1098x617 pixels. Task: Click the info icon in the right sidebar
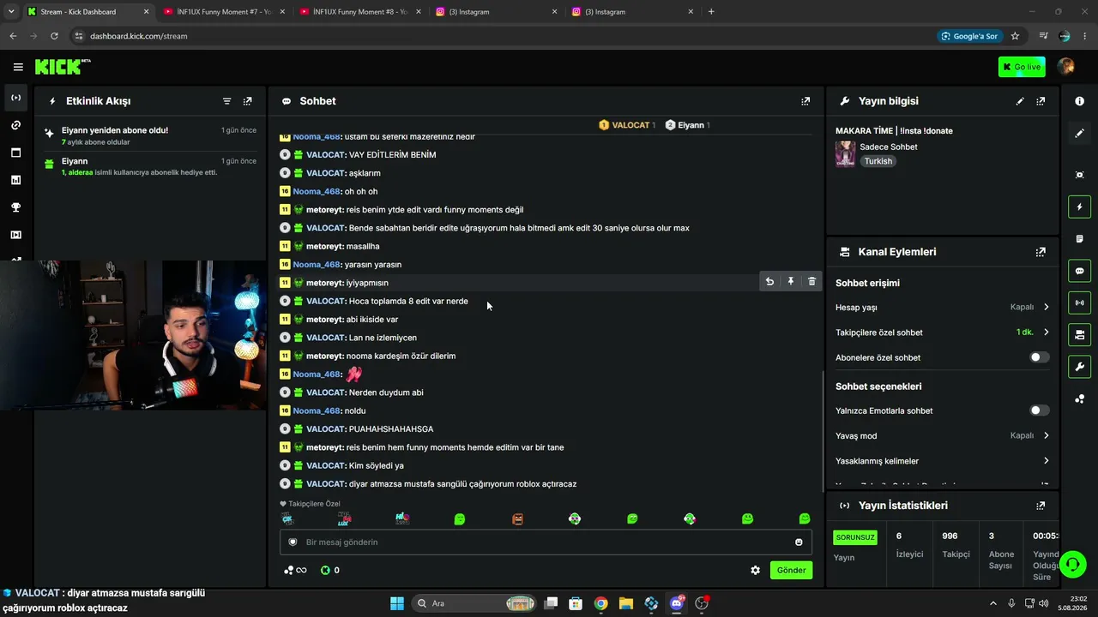click(x=1079, y=101)
